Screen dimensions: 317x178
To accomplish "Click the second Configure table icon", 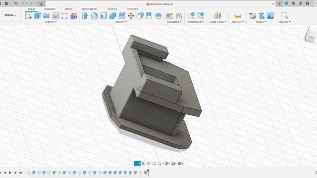I will (200, 16).
